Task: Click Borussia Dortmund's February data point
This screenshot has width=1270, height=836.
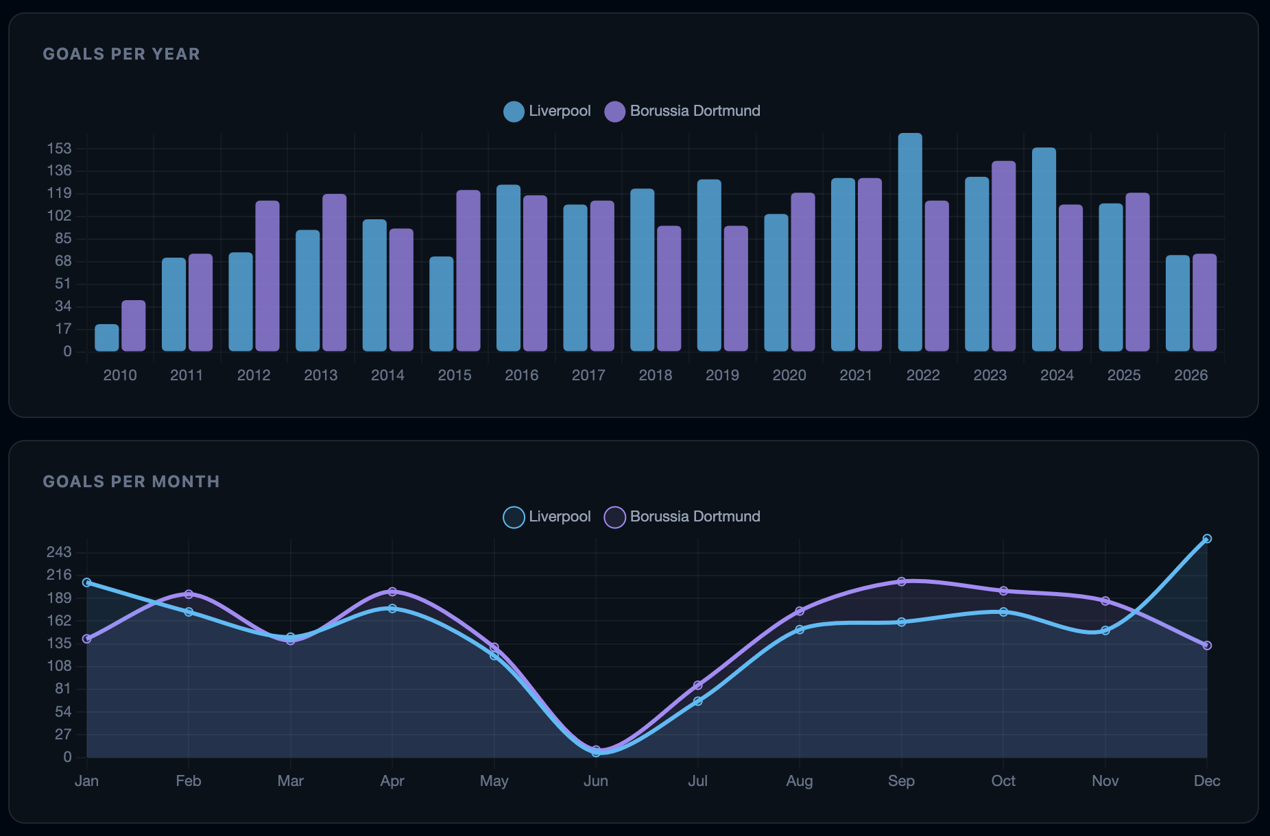Action: [x=189, y=594]
